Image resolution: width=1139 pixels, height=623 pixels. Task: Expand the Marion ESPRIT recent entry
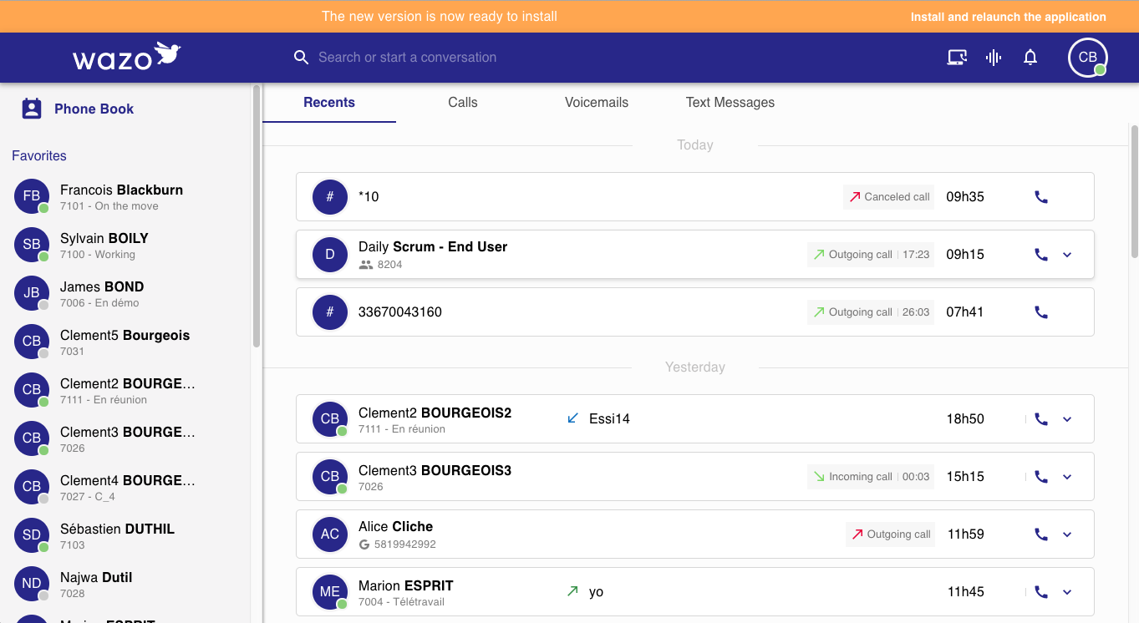coord(1067,592)
